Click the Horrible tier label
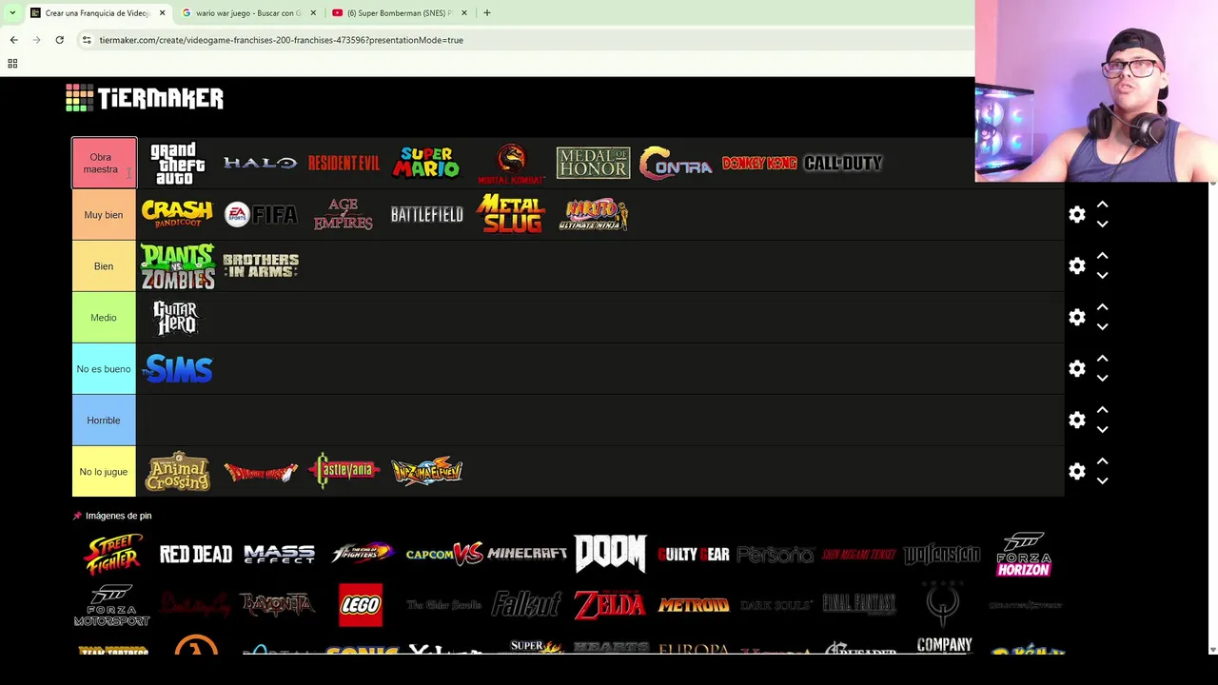The width and height of the screenshot is (1218, 685). tap(104, 421)
